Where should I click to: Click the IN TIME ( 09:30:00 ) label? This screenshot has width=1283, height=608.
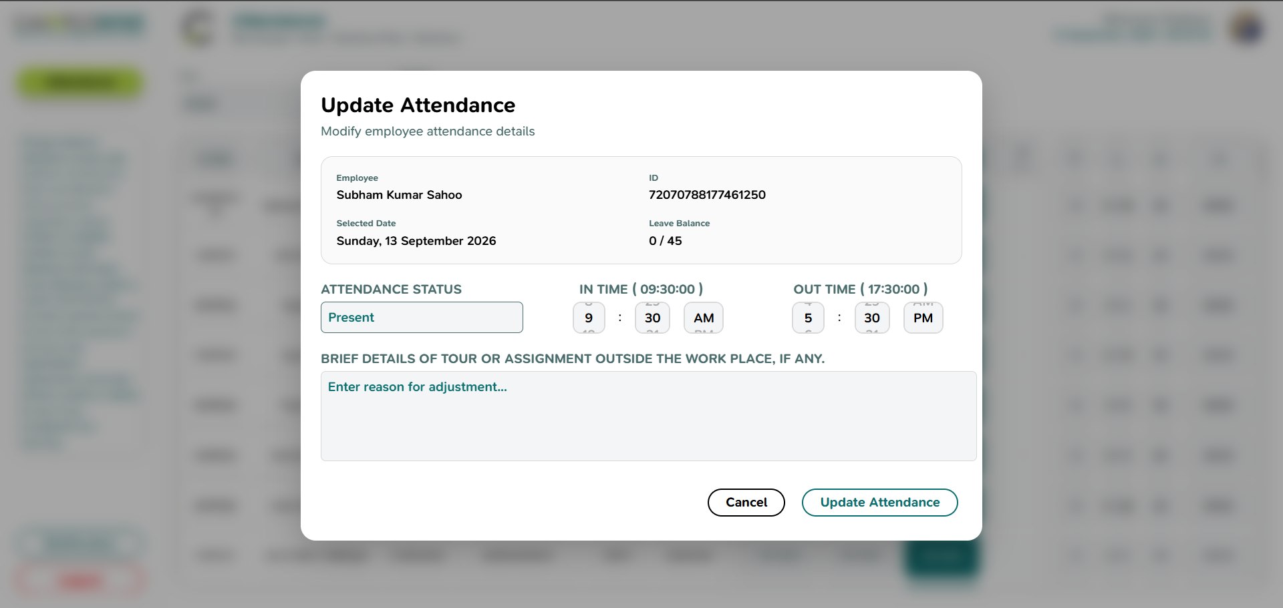point(641,289)
